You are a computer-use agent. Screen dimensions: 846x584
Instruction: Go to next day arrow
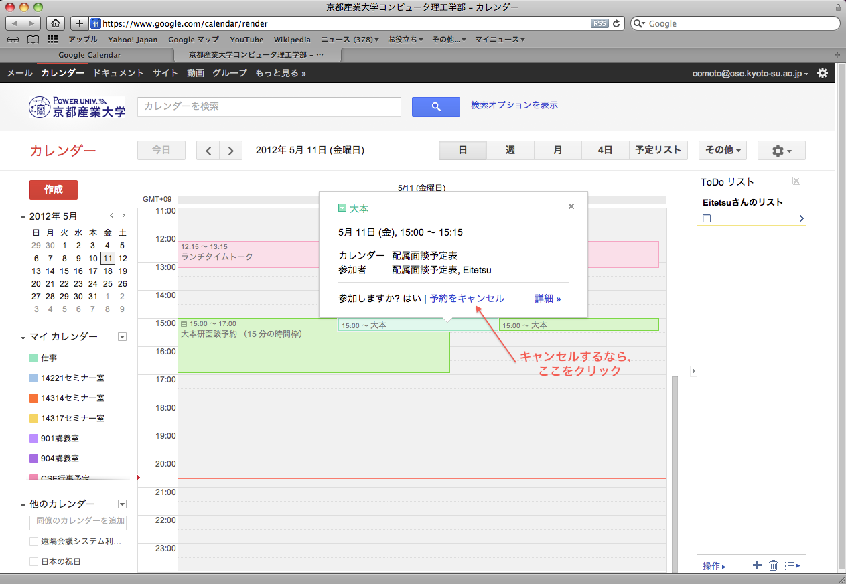click(x=231, y=151)
